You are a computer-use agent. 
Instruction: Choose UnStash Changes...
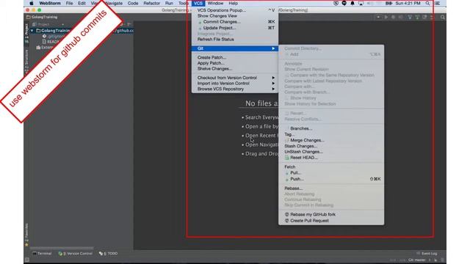(331, 152)
